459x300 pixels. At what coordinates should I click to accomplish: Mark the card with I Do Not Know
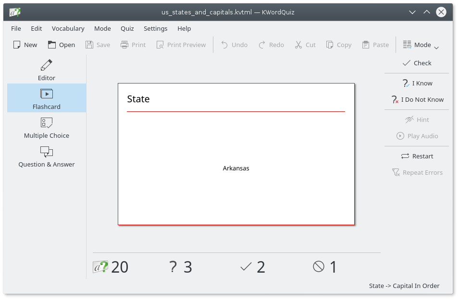click(417, 99)
